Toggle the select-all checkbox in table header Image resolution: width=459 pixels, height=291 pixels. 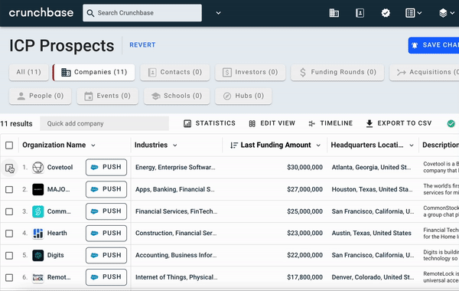pyautogui.click(x=9, y=145)
